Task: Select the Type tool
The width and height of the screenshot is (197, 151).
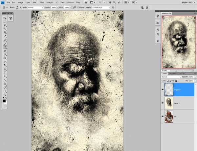Action: coord(5,73)
